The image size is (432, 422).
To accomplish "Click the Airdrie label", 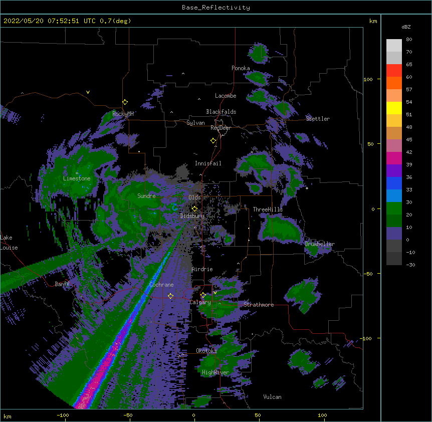I will click(202, 269).
